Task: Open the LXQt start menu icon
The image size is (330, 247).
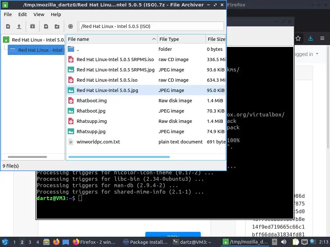Action: [5, 242]
